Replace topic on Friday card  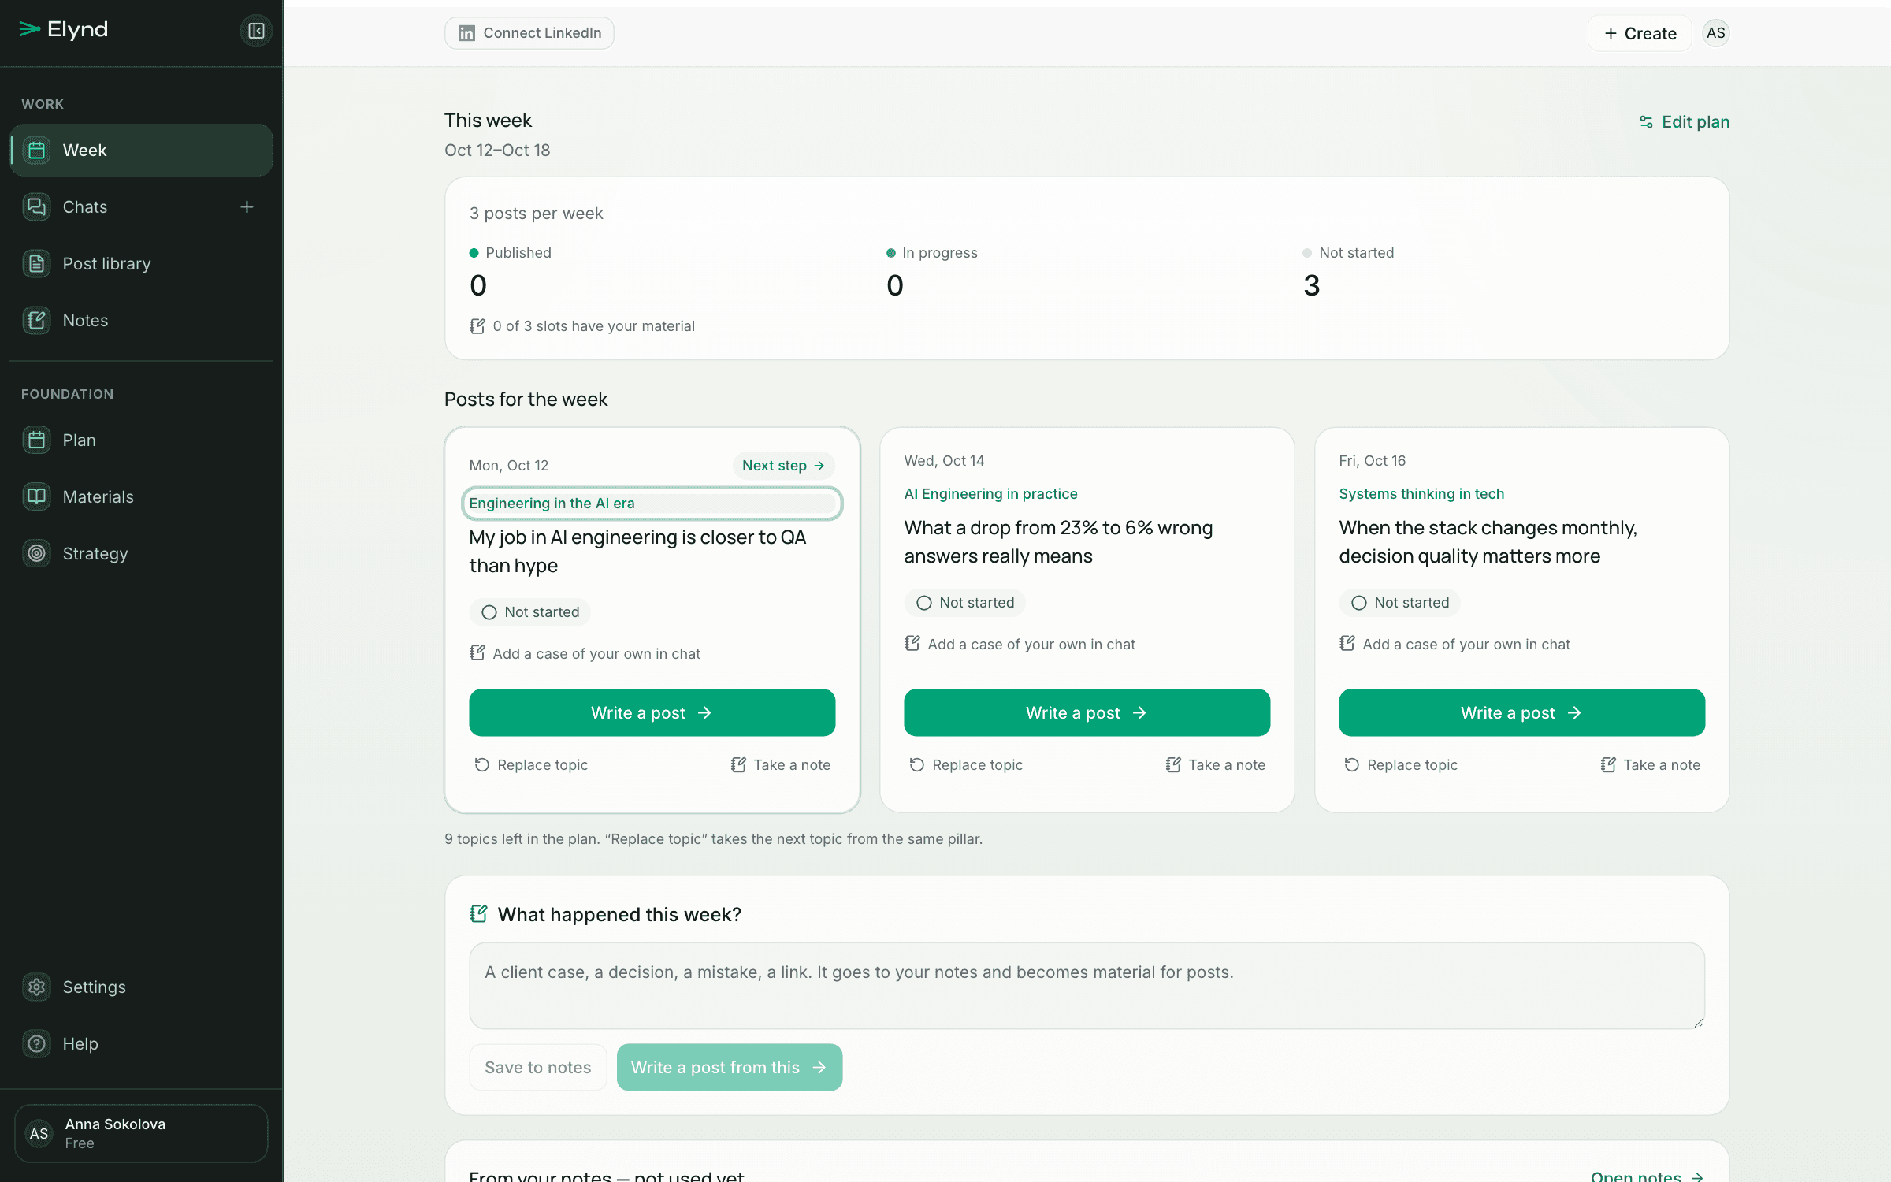1401,764
